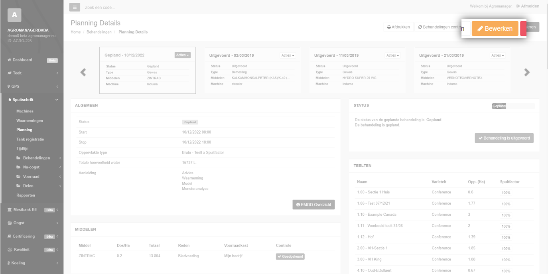The height and width of the screenshot is (274, 548).
Task: Open Machines in the sidebar
Action: [x=25, y=111]
